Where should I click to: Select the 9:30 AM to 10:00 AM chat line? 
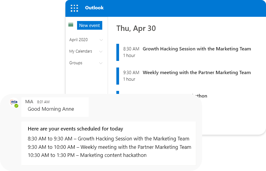coord(109,147)
